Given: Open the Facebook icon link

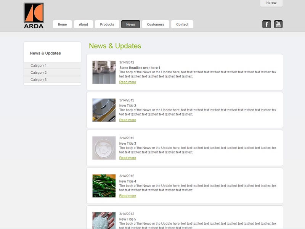Looking at the screenshot, I should 266,24.
